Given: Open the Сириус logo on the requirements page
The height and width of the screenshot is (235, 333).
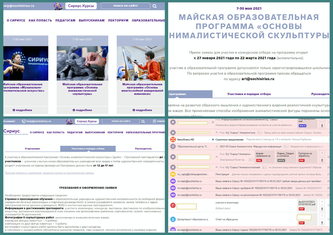Looking at the screenshot, I should (12, 132).
